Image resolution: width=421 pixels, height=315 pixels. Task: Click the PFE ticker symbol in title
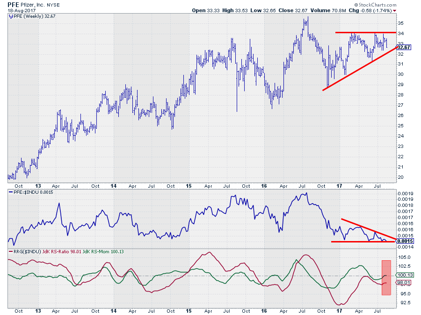click(13, 5)
